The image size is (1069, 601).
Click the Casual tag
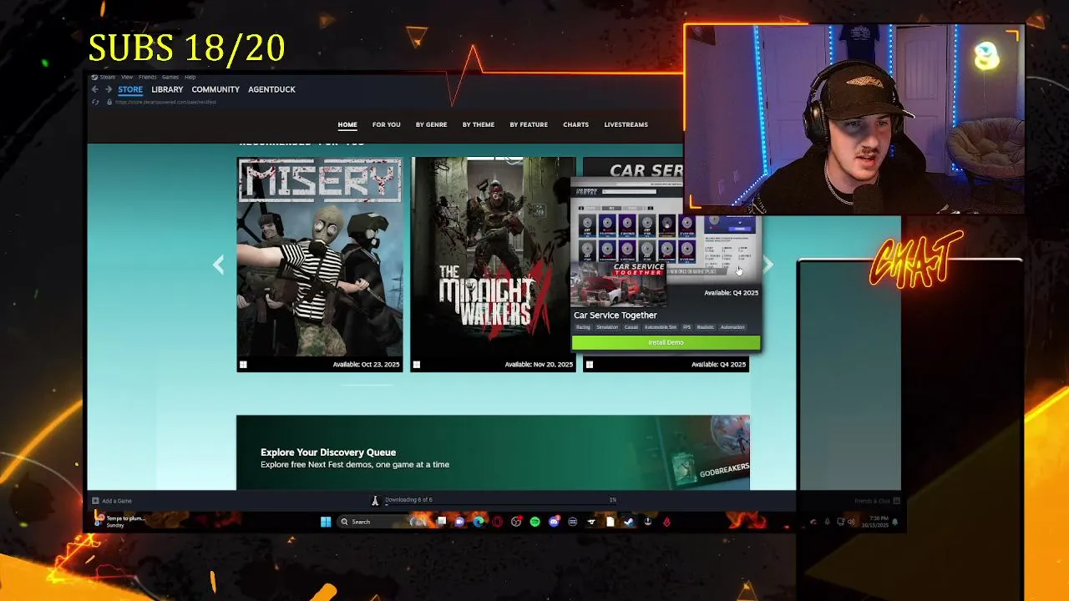click(631, 327)
